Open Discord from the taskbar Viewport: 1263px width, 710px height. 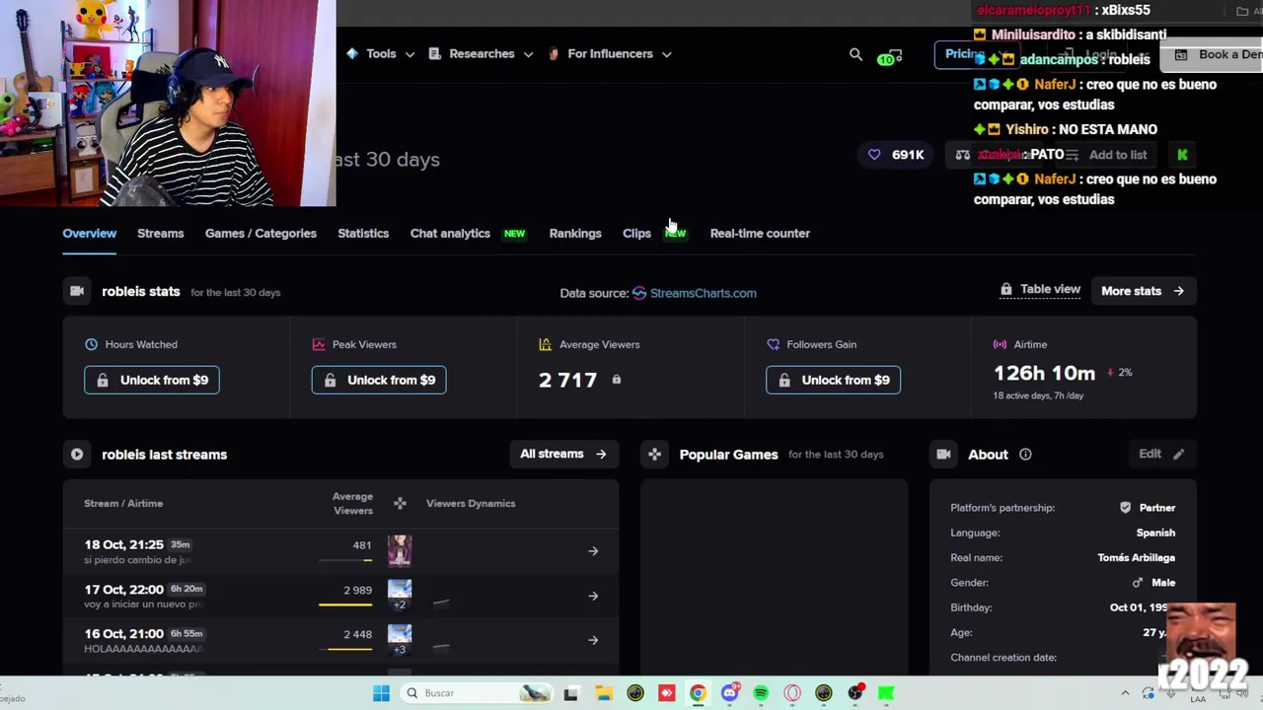coord(729,693)
